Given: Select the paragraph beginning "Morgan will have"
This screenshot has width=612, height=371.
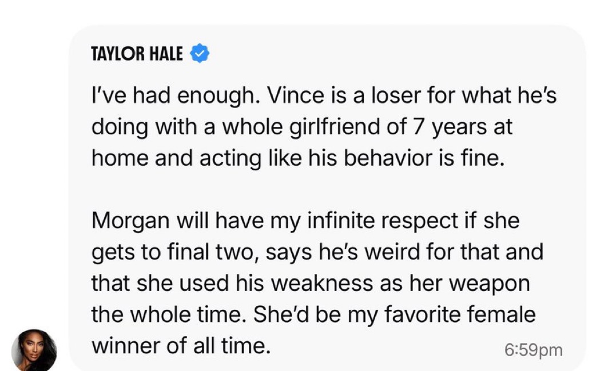Looking at the screenshot, I should click(317, 284).
